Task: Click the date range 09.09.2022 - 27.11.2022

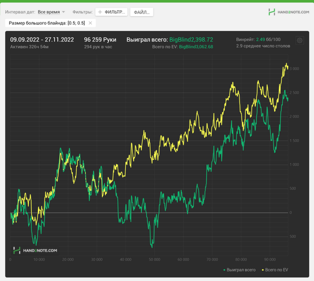Action: pos(42,39)
